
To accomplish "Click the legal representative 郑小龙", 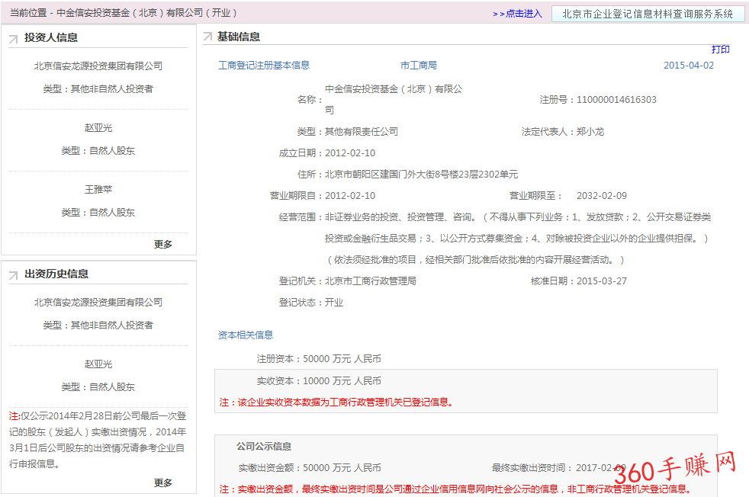I will (590, 132).
